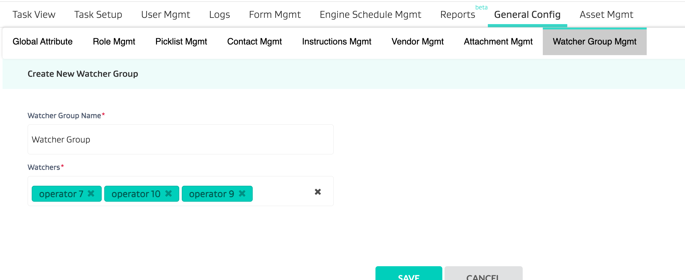Click the Watcher Group Name field
Screen dimensions: 685x280
tap(181, 139)
